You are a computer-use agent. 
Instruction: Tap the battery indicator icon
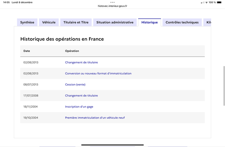(219, 3)
